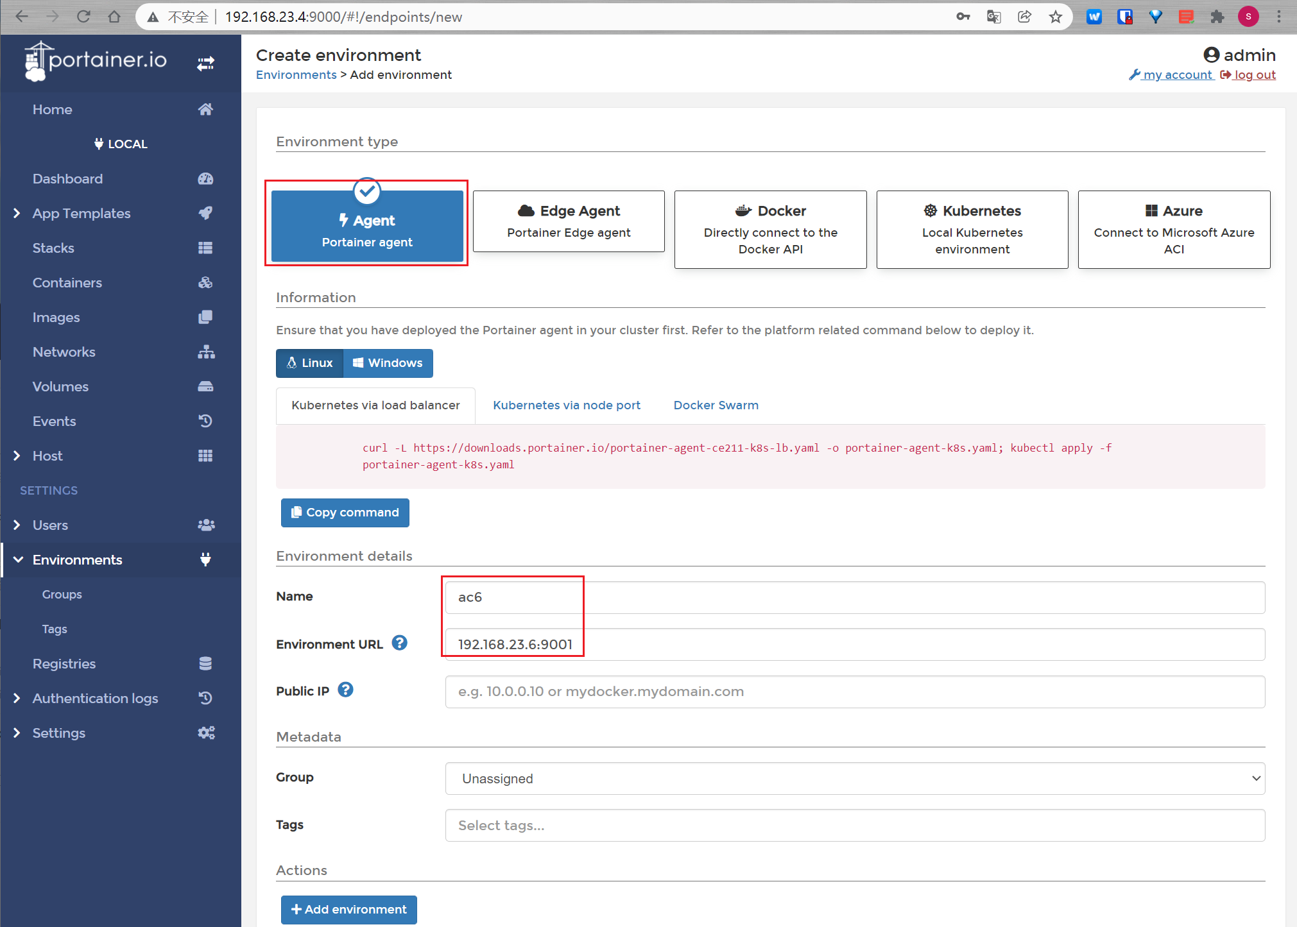Screen dimensions: 1297x927
Task: Expand the App Templates menu chevron
Action: click(x=17, y=214)
